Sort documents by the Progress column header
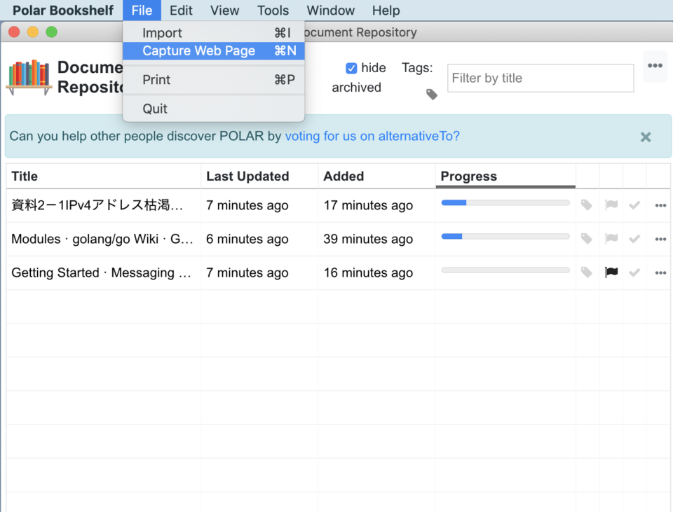The height and width of the screenshot is (512, 673). 505,177
